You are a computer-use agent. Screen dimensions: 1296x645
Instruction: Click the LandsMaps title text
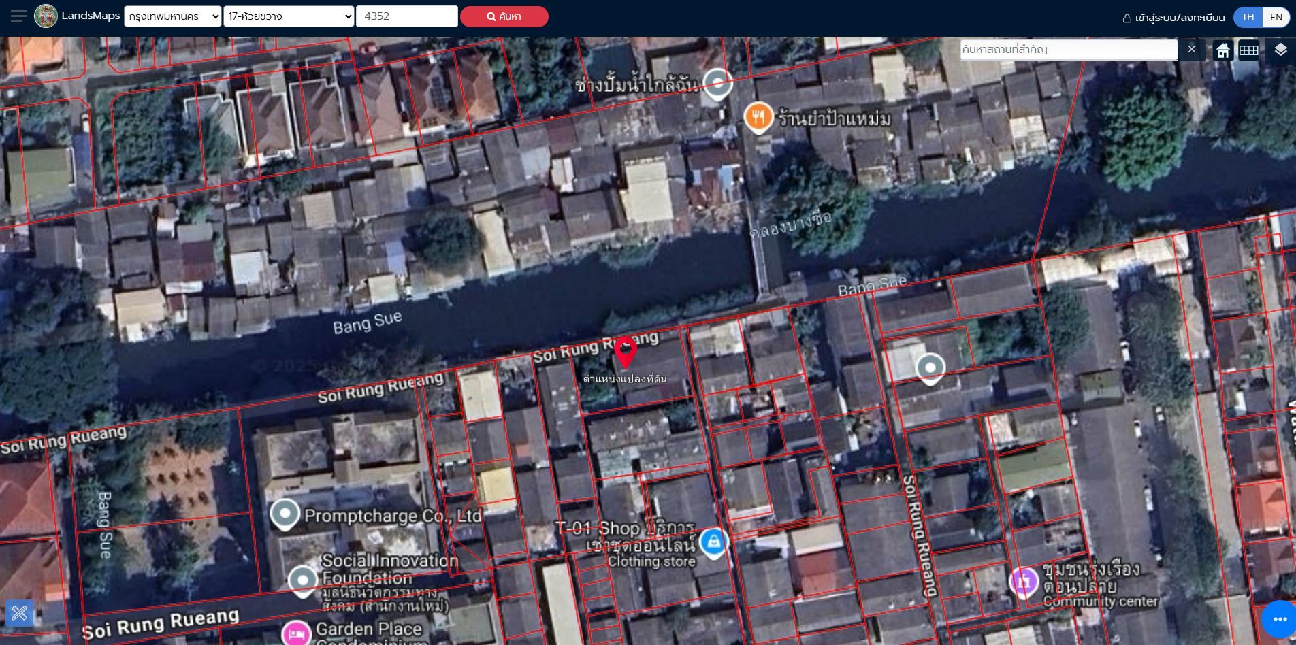tap(91, 16)
